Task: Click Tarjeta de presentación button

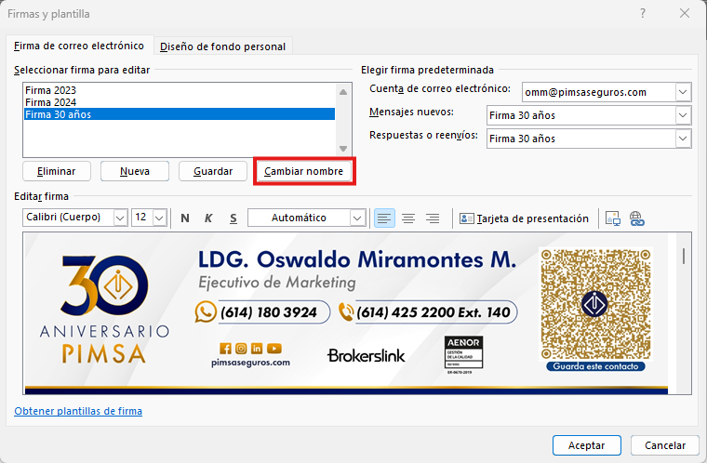Action: [x=524, y=218]
